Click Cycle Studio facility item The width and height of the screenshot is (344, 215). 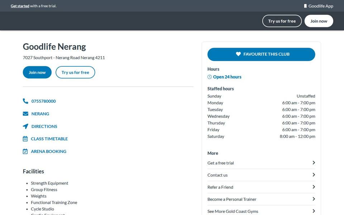(x=42, y=209)
